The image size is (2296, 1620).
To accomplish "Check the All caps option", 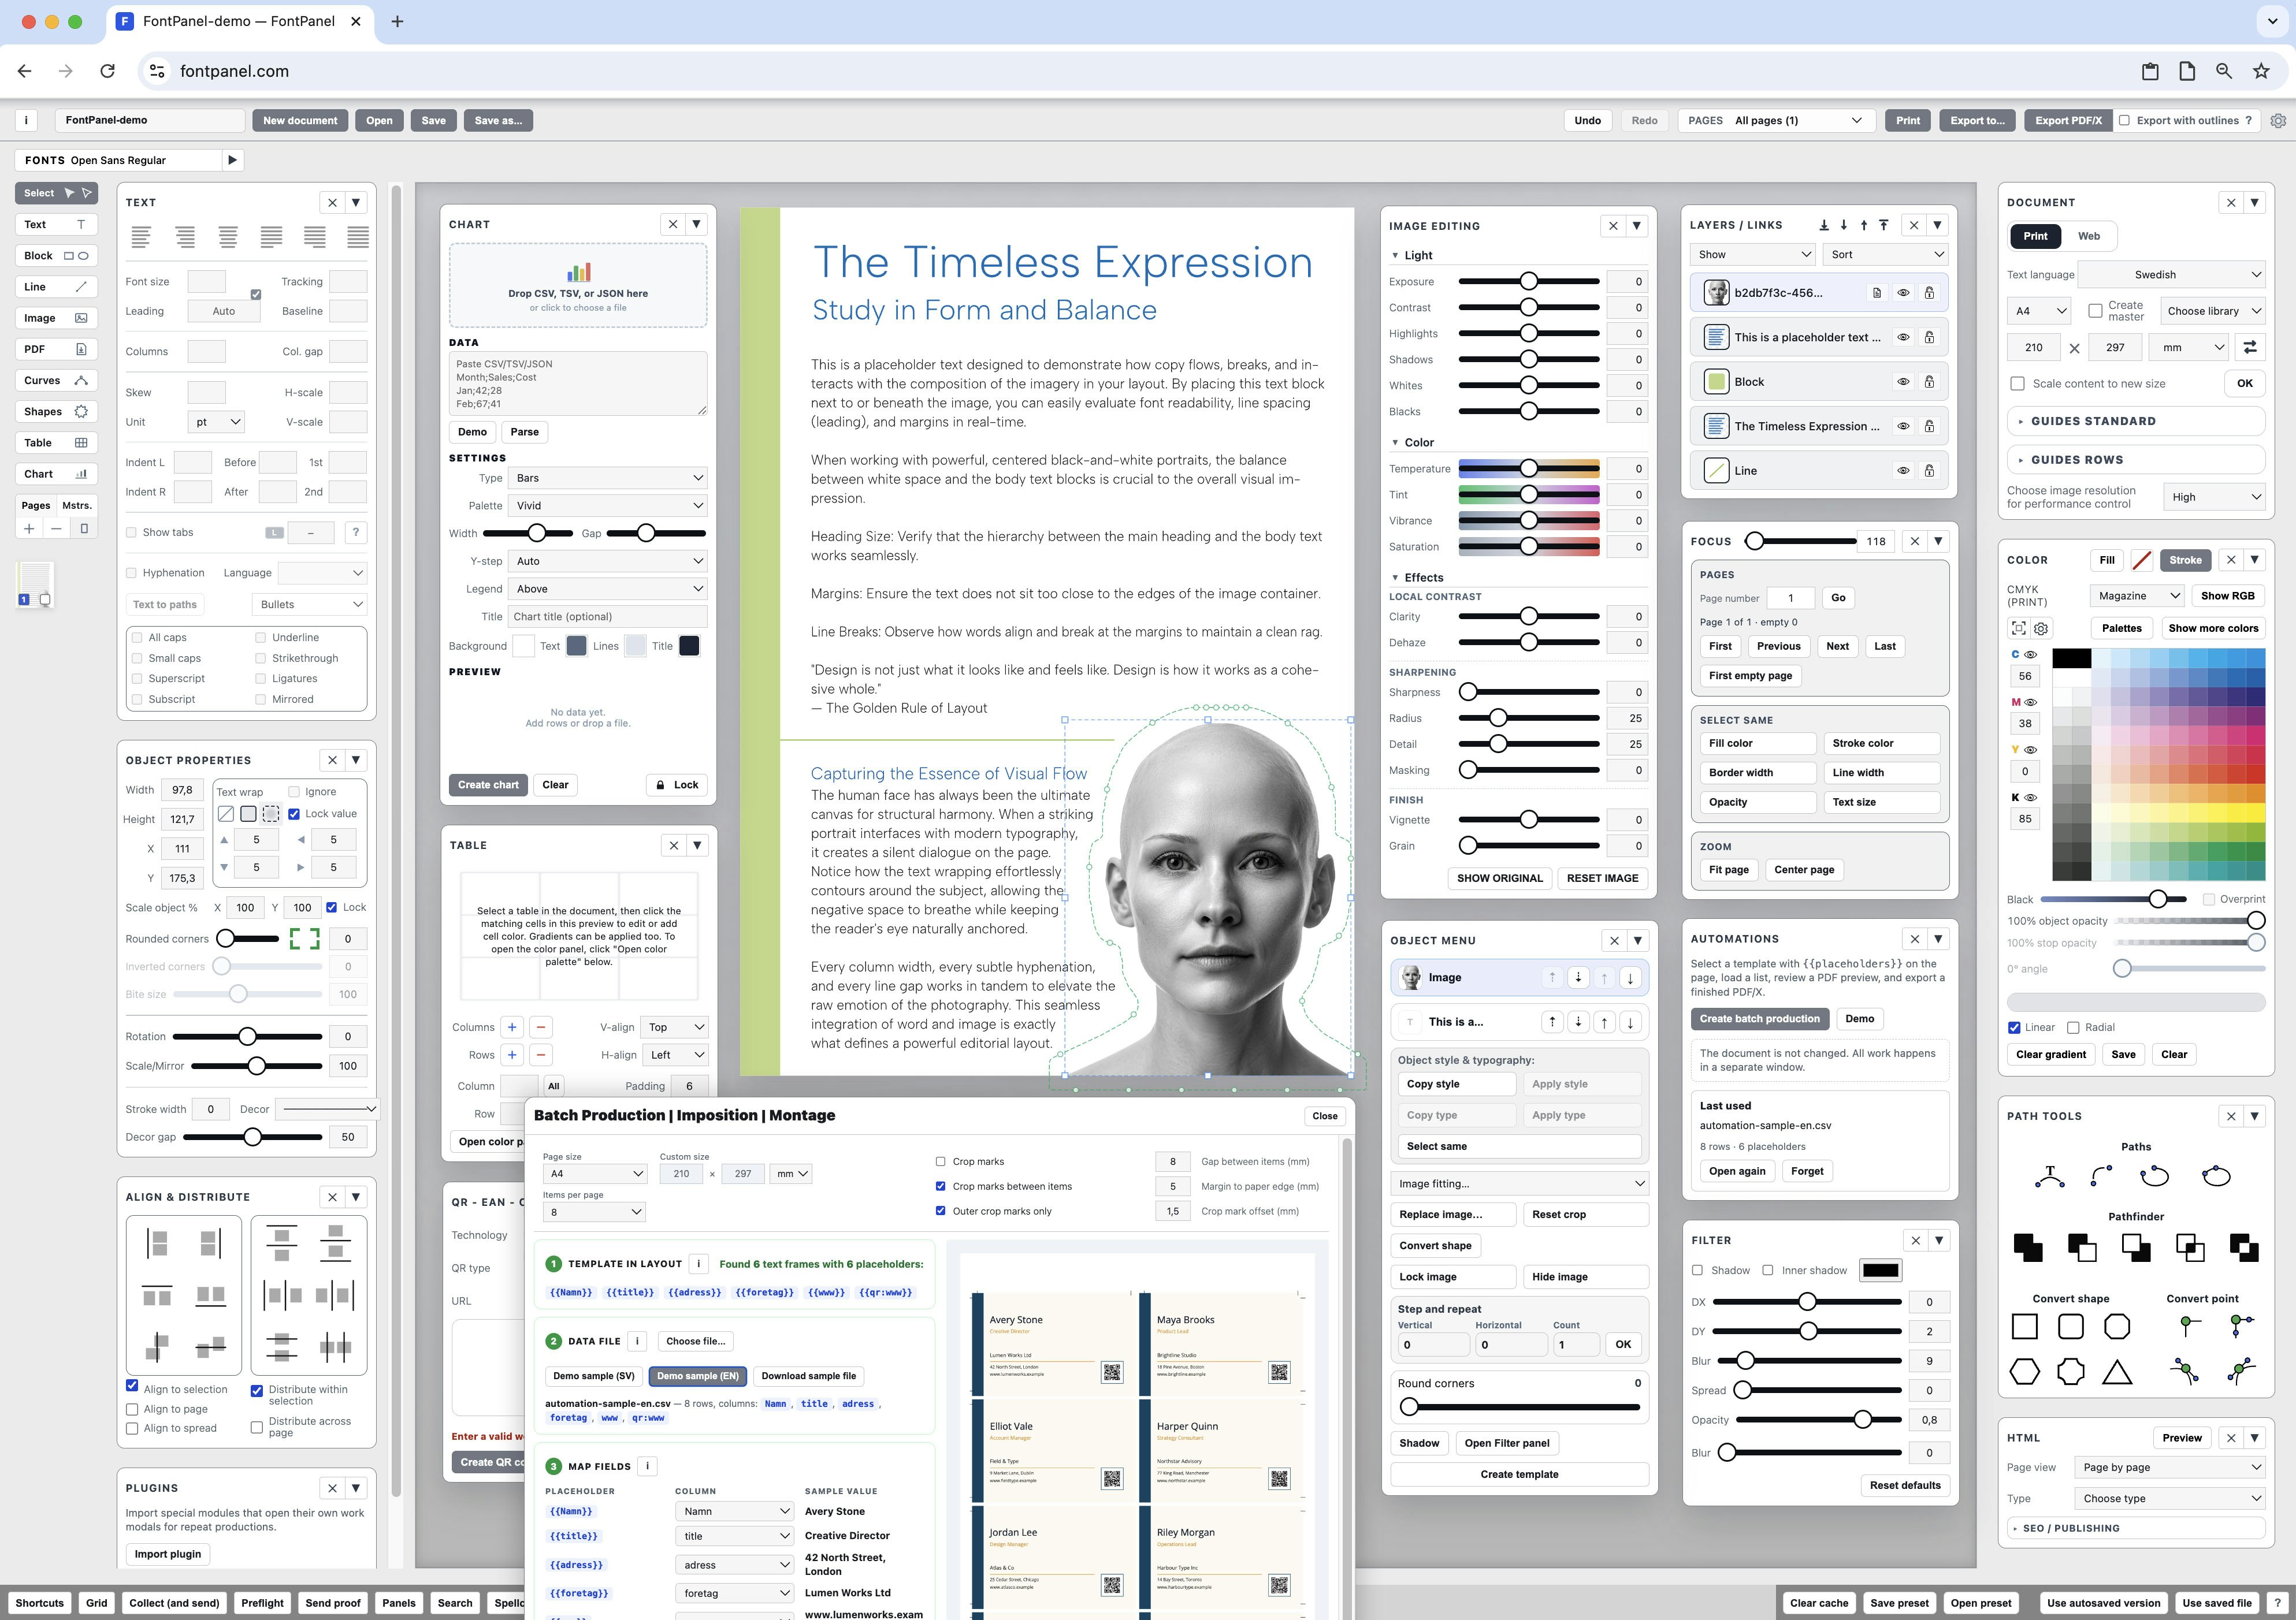I will (x=137, y=638).
